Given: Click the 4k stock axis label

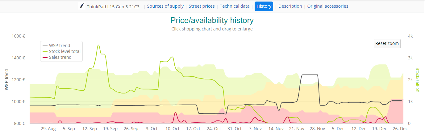Looking at the screenshot, I should coord(410,36).
